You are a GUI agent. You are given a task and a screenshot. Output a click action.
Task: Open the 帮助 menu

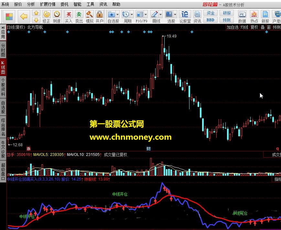116,4
